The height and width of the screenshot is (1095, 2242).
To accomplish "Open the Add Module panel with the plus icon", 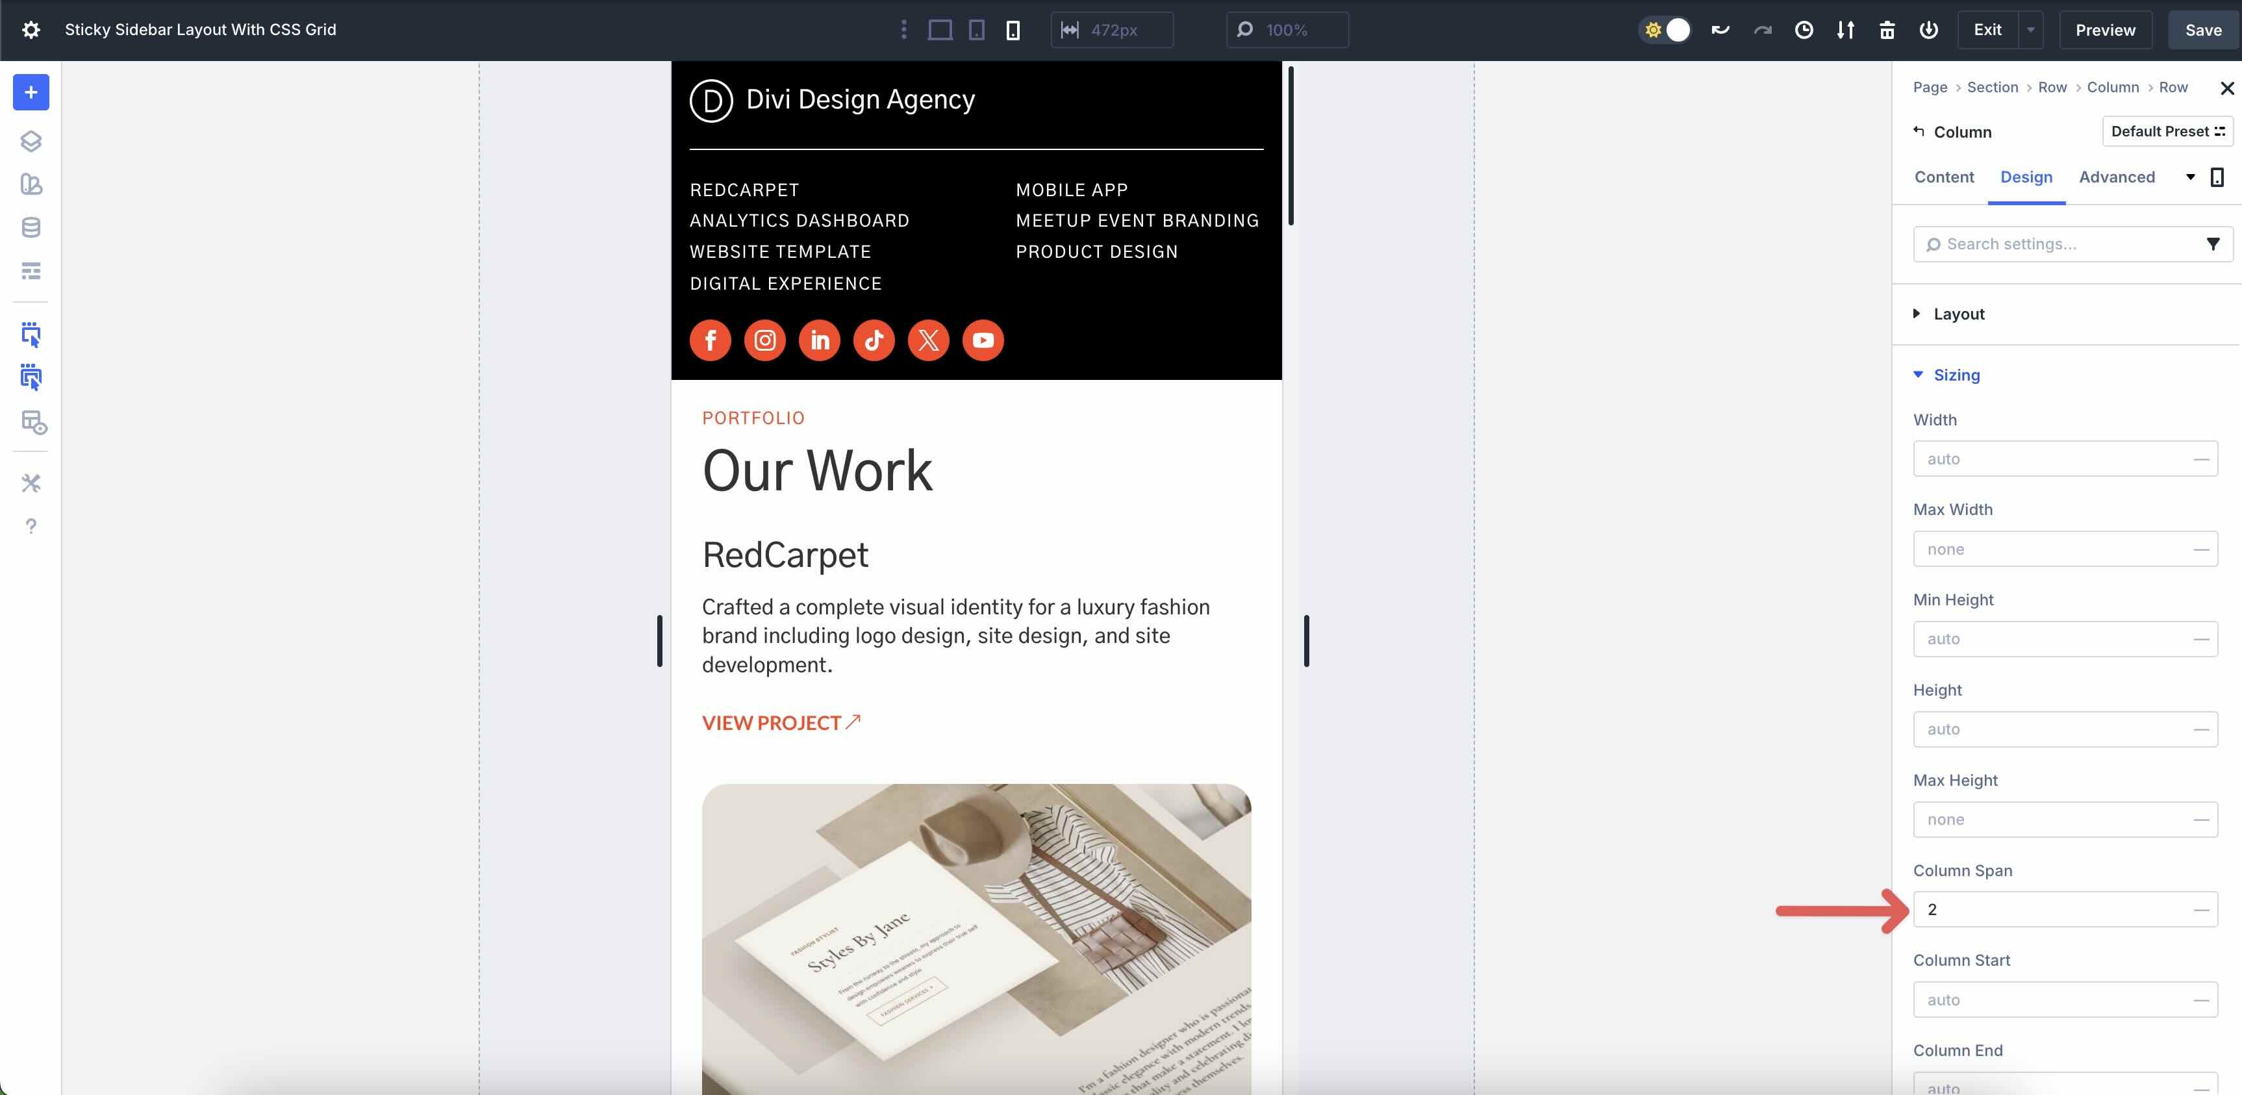I will (x=31, y=92).
